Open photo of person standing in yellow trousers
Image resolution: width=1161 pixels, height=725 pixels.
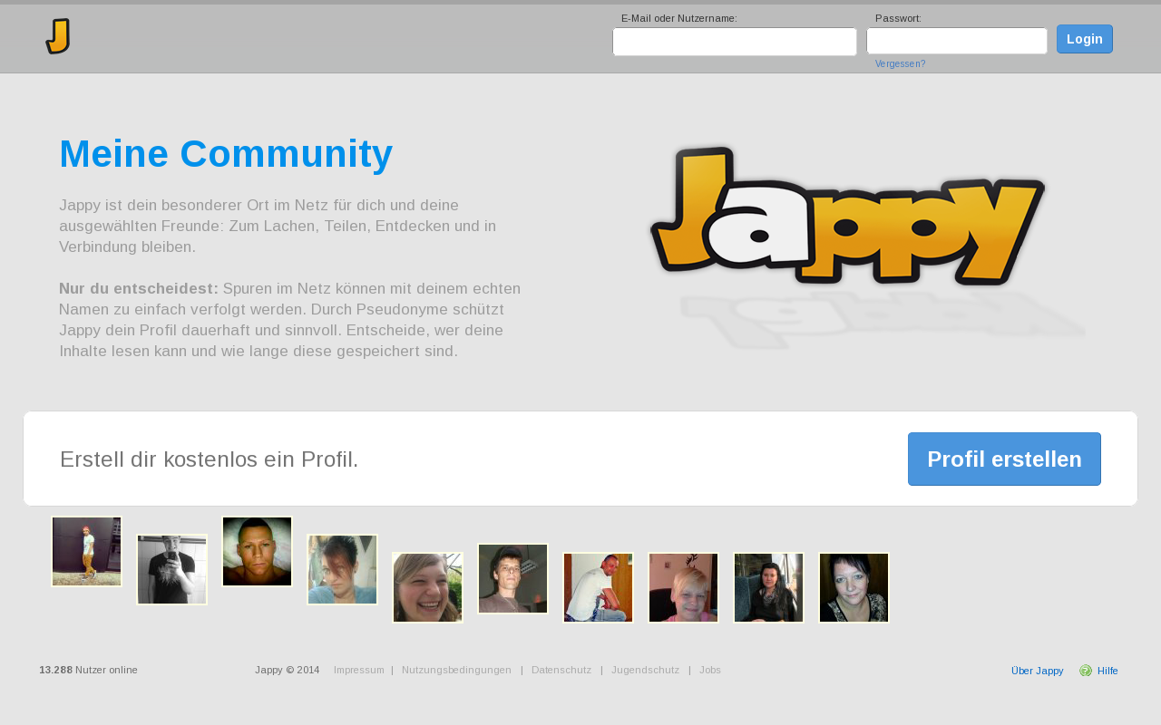point(86,551)
